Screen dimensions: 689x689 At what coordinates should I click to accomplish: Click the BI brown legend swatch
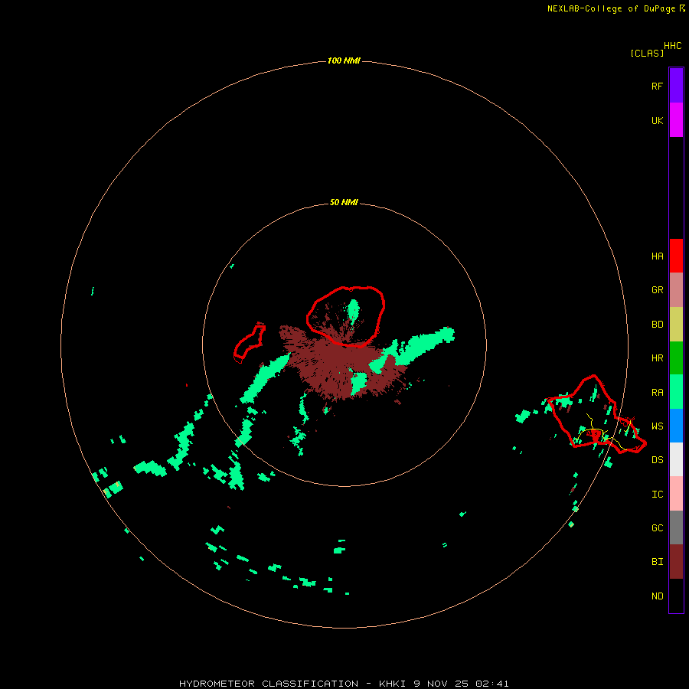pos(676,562)
